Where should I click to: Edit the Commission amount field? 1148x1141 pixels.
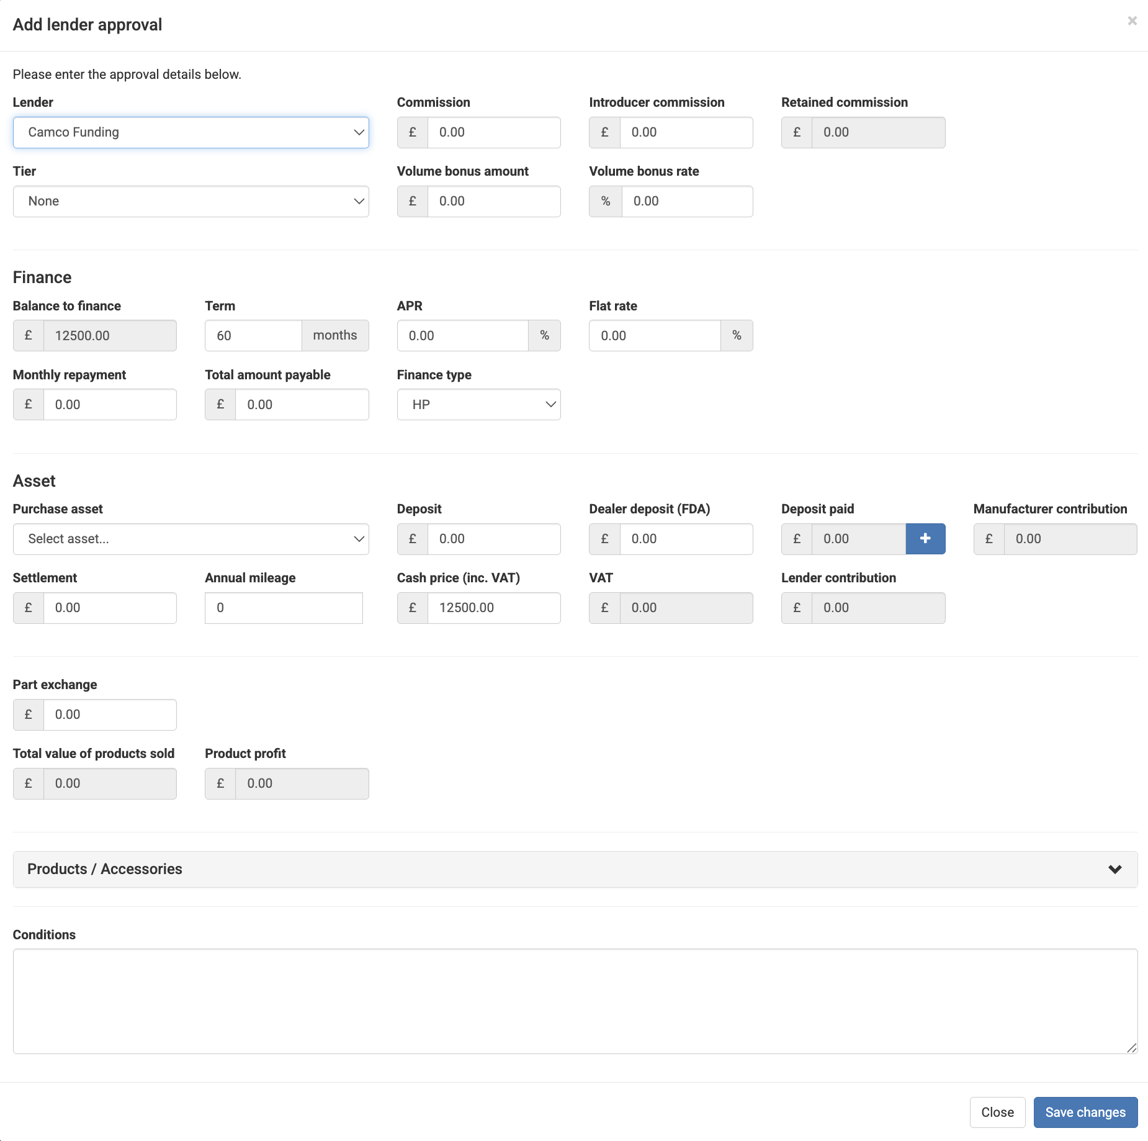494,132
